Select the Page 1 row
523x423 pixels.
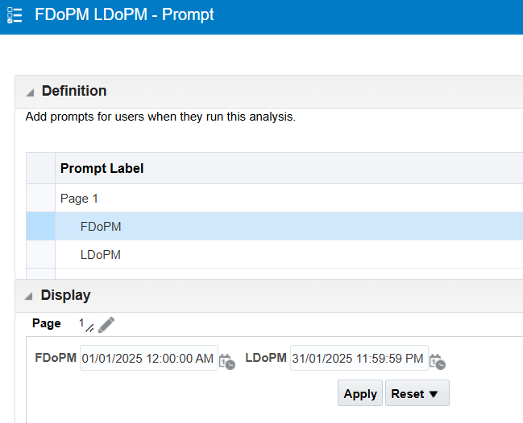pyautogui.click(x=288, y=199)
